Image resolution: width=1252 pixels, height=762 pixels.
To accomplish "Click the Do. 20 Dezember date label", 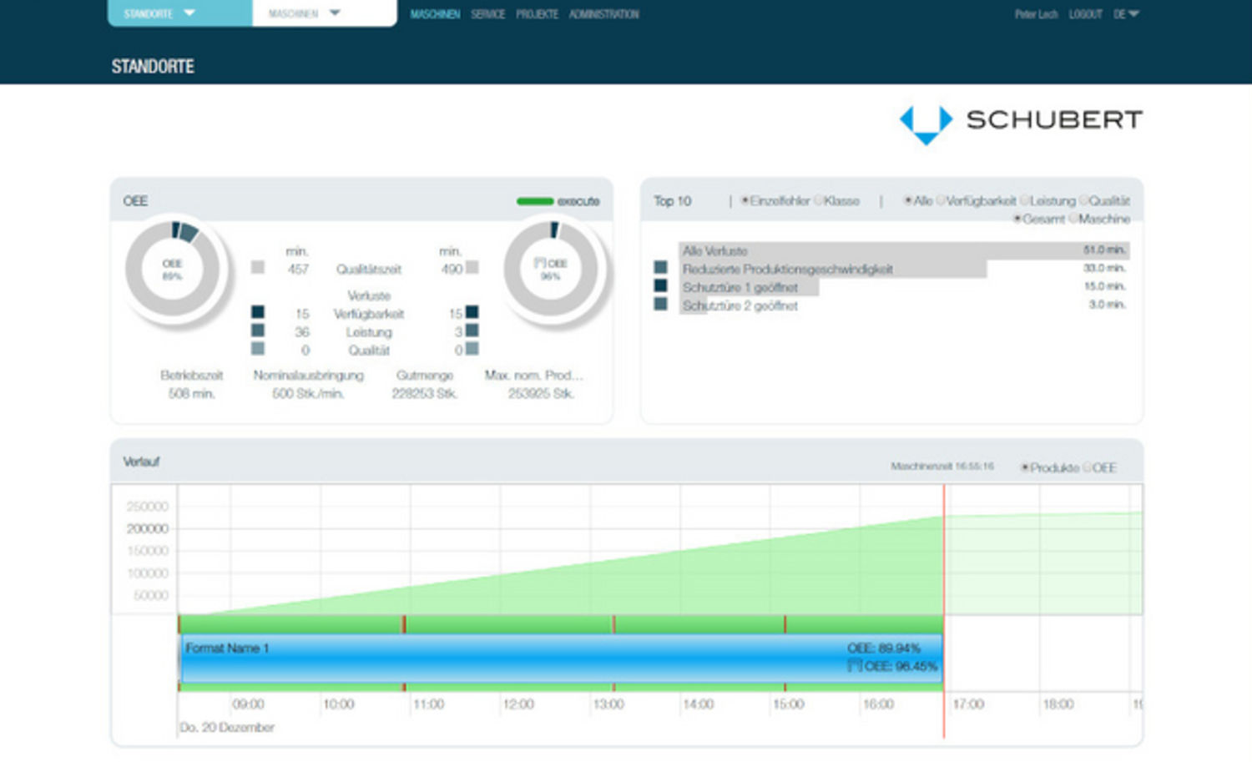I will [227, 728].
